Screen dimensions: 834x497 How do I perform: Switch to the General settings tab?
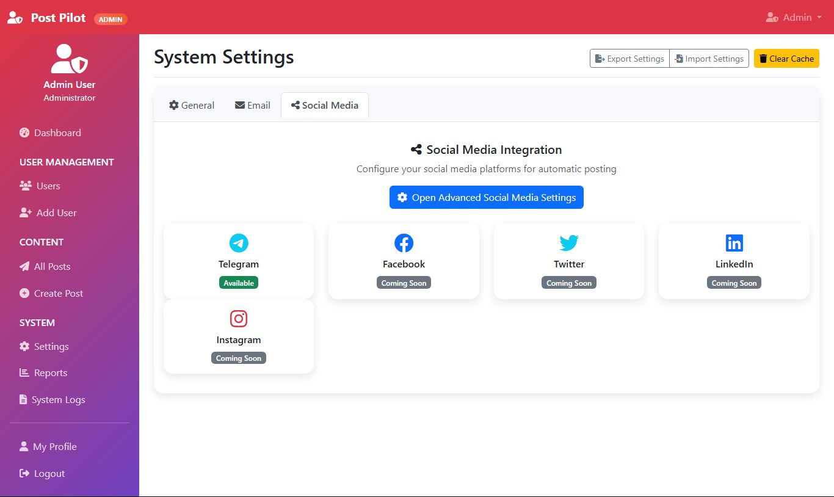(x=192, y=106)
